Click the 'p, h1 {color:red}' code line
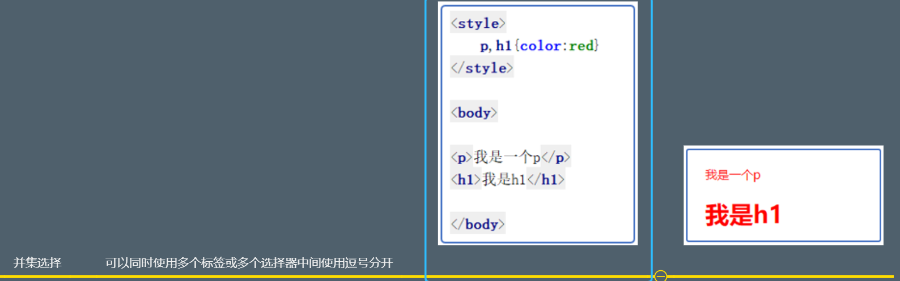Viewport: 900px width, 281px height. 539,46
